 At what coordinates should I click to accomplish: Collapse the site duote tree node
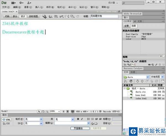coord(124,88)
